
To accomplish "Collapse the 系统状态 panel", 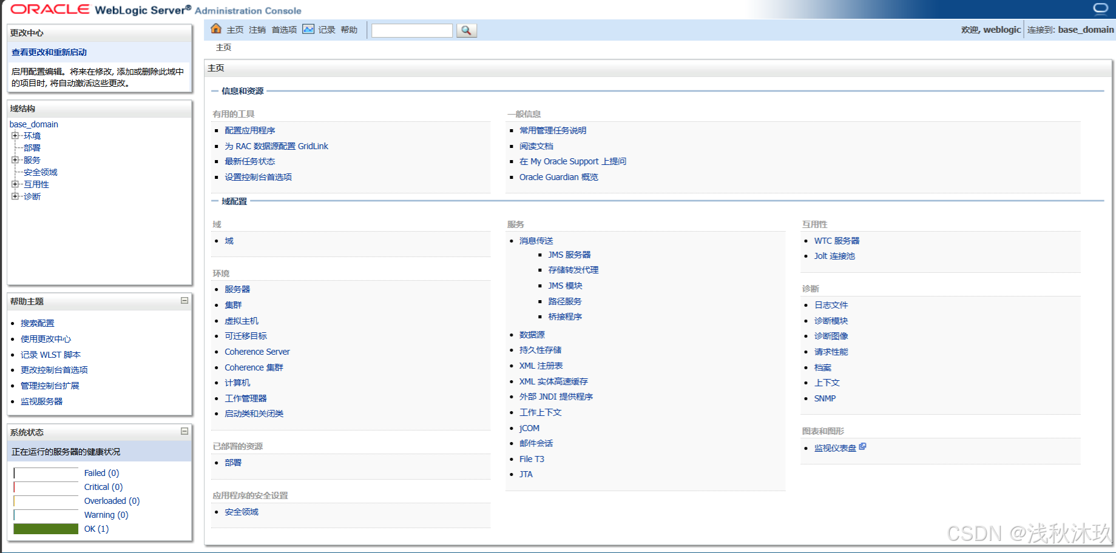I will click(x=185, y=432).
